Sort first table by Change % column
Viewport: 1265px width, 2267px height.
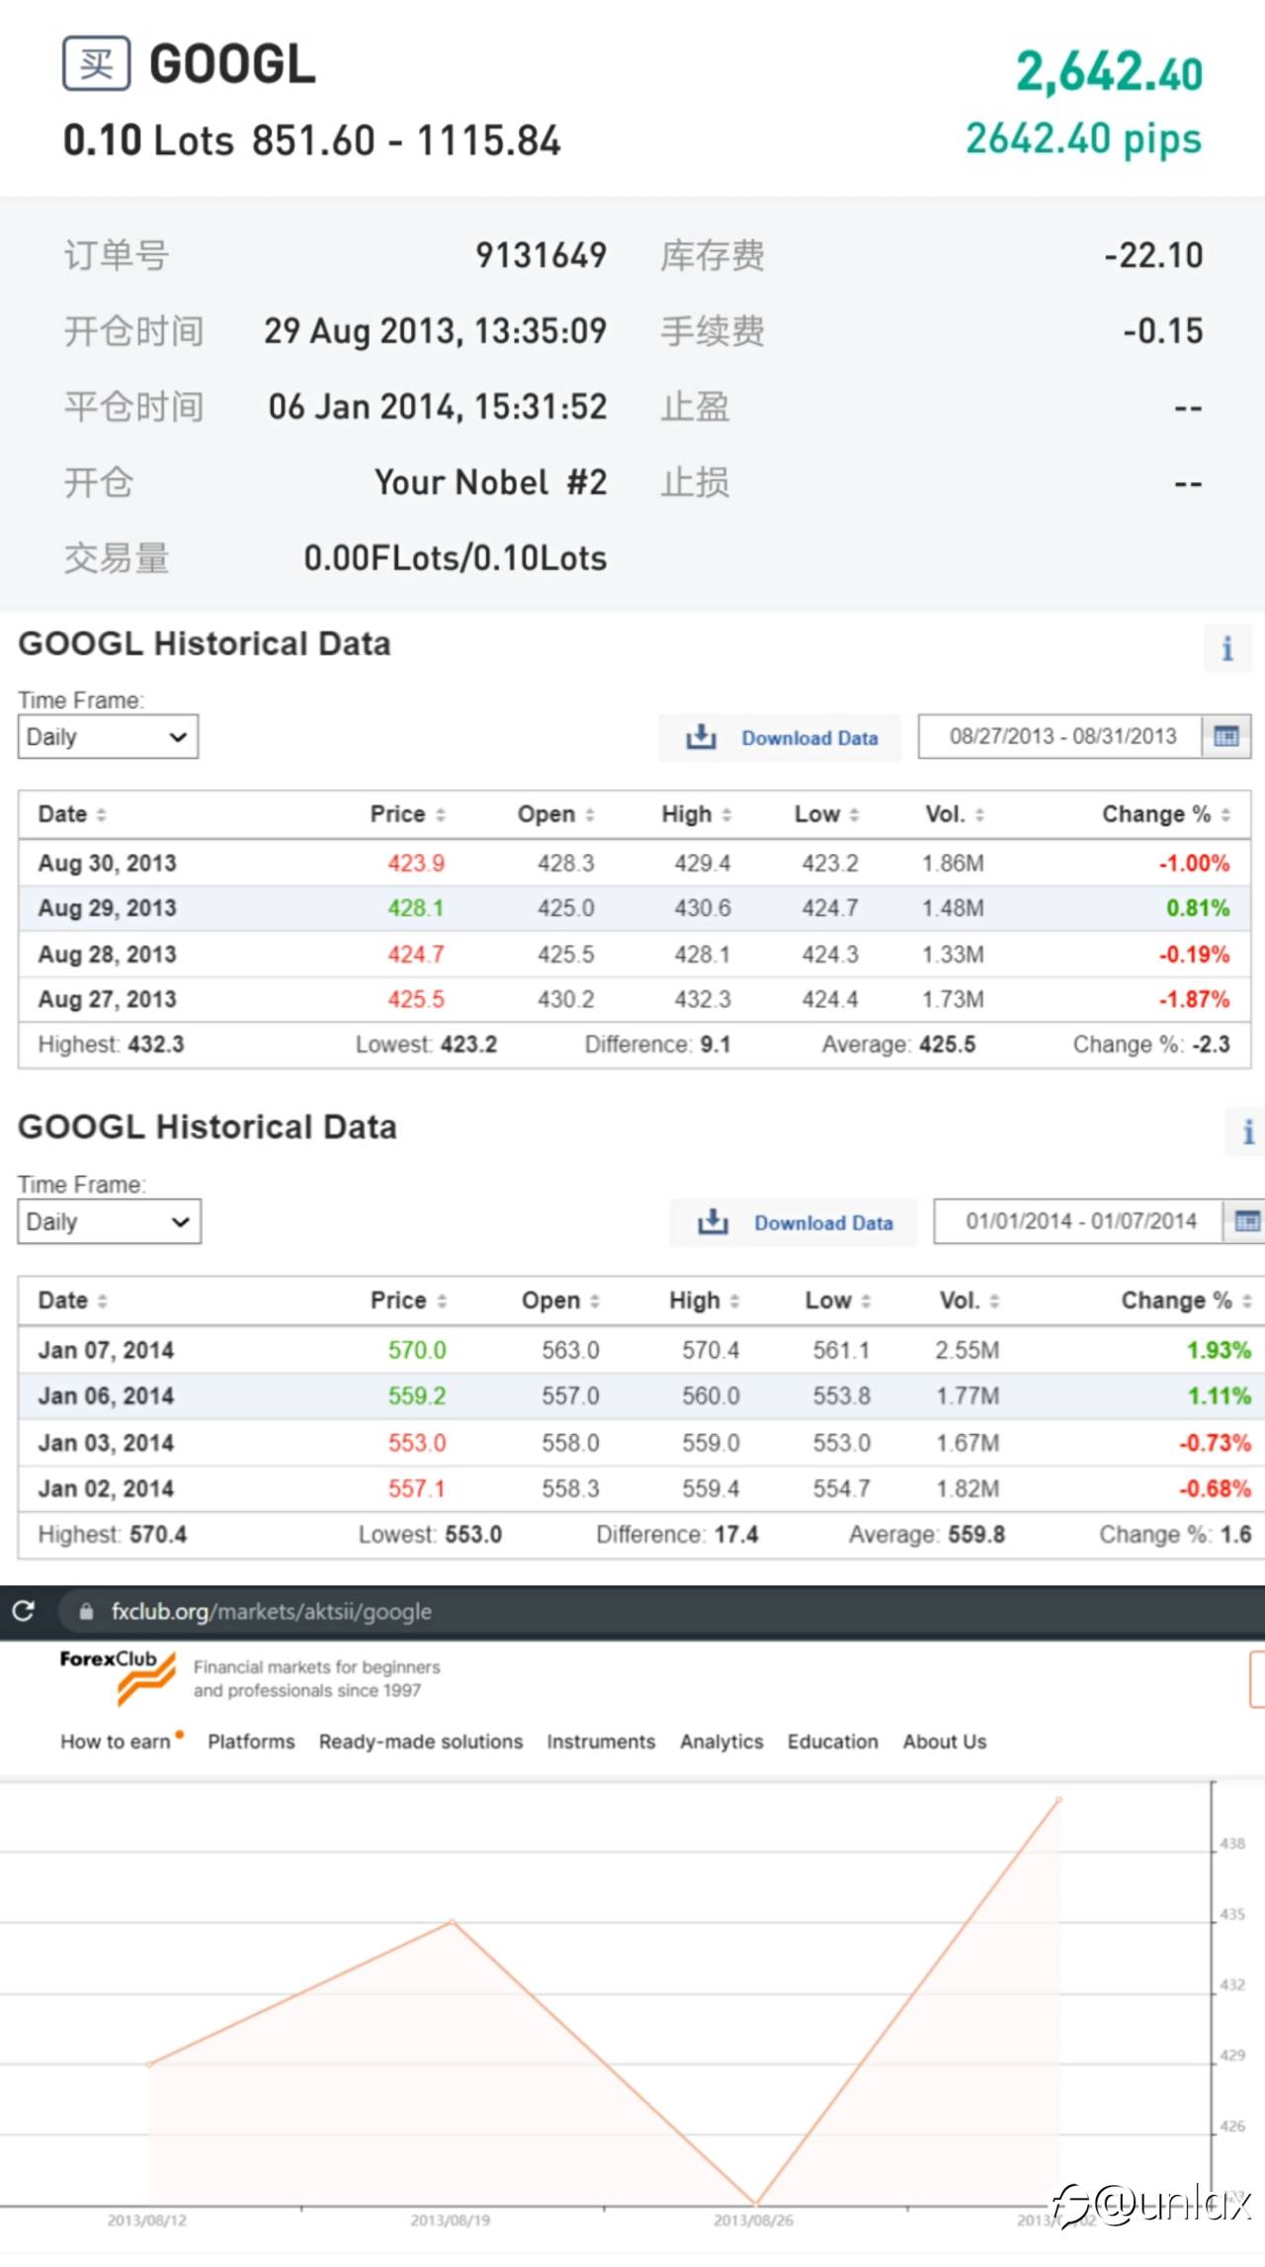(1225, 814)
